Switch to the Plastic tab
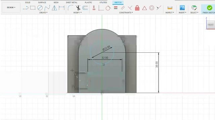The width and height of the screenshot is (215, 120). pos(88,2)
